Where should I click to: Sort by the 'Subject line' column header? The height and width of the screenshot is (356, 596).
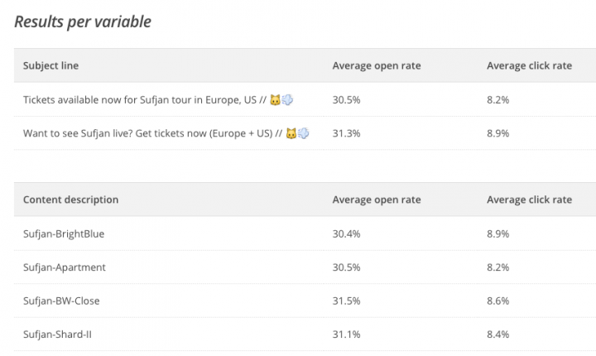click(50, 65)
